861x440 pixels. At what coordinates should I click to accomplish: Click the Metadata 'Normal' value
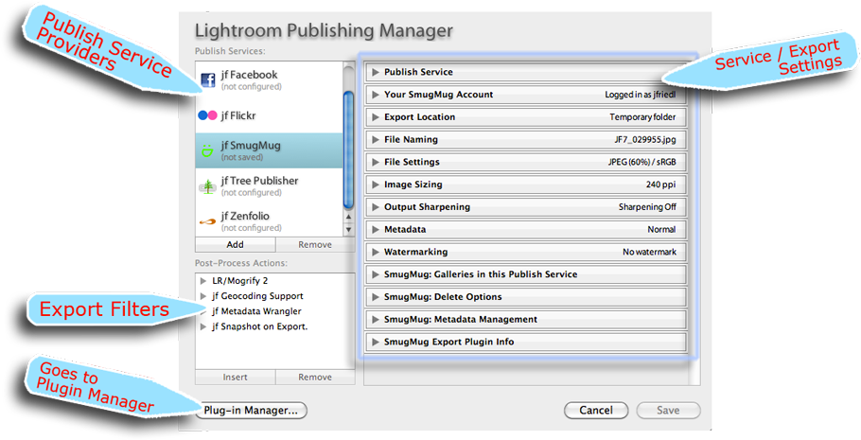[x=661, y=230]
